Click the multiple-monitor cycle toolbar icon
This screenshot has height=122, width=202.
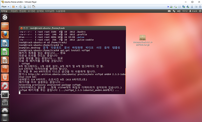coord(34,7)
